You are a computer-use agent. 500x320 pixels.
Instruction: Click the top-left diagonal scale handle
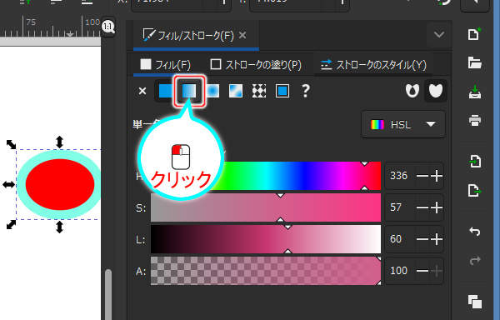[x=11, y=144]
